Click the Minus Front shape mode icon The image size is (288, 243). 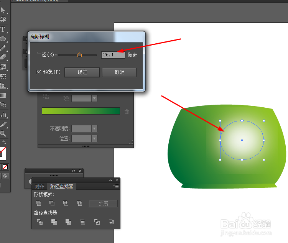click(52, 203)
